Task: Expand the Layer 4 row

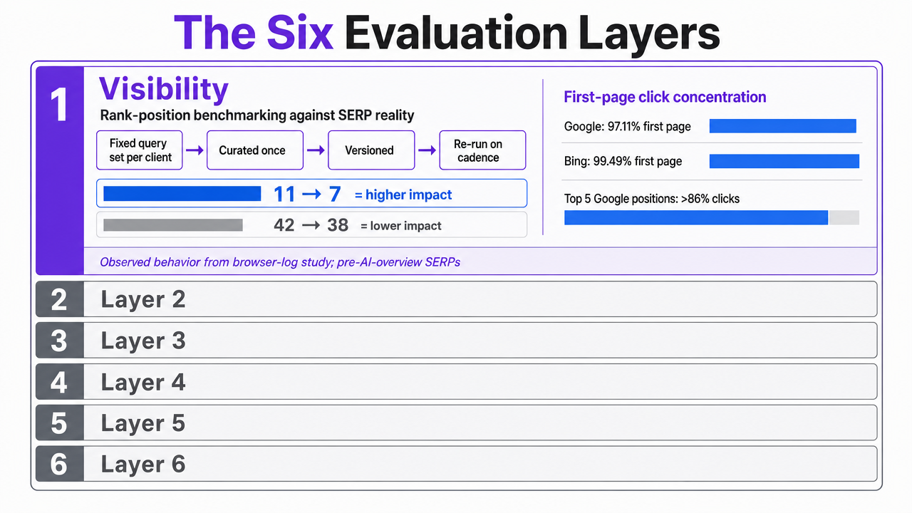Action: point(456,382)
